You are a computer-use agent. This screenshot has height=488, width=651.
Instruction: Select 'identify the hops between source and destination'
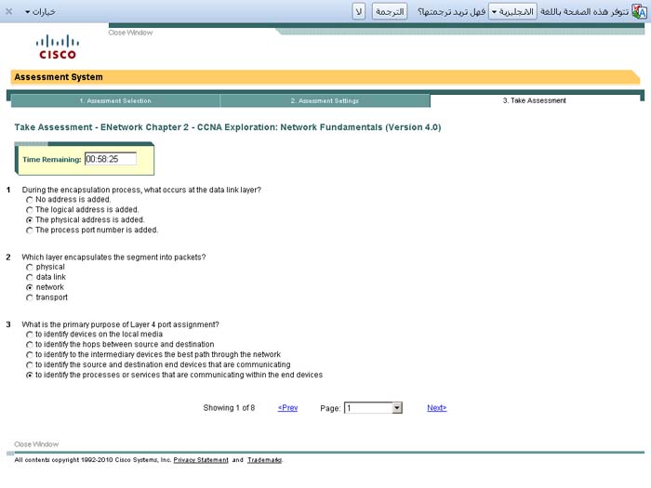coord(29,345)
